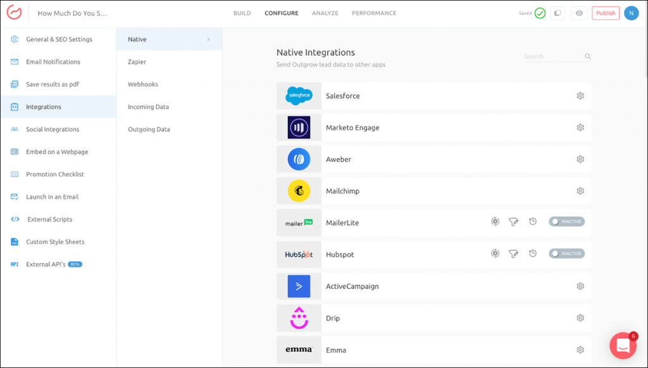Click the green Saved checkmark indicator
The width and height of the screenshot is (648, 368).
(540, 12)
